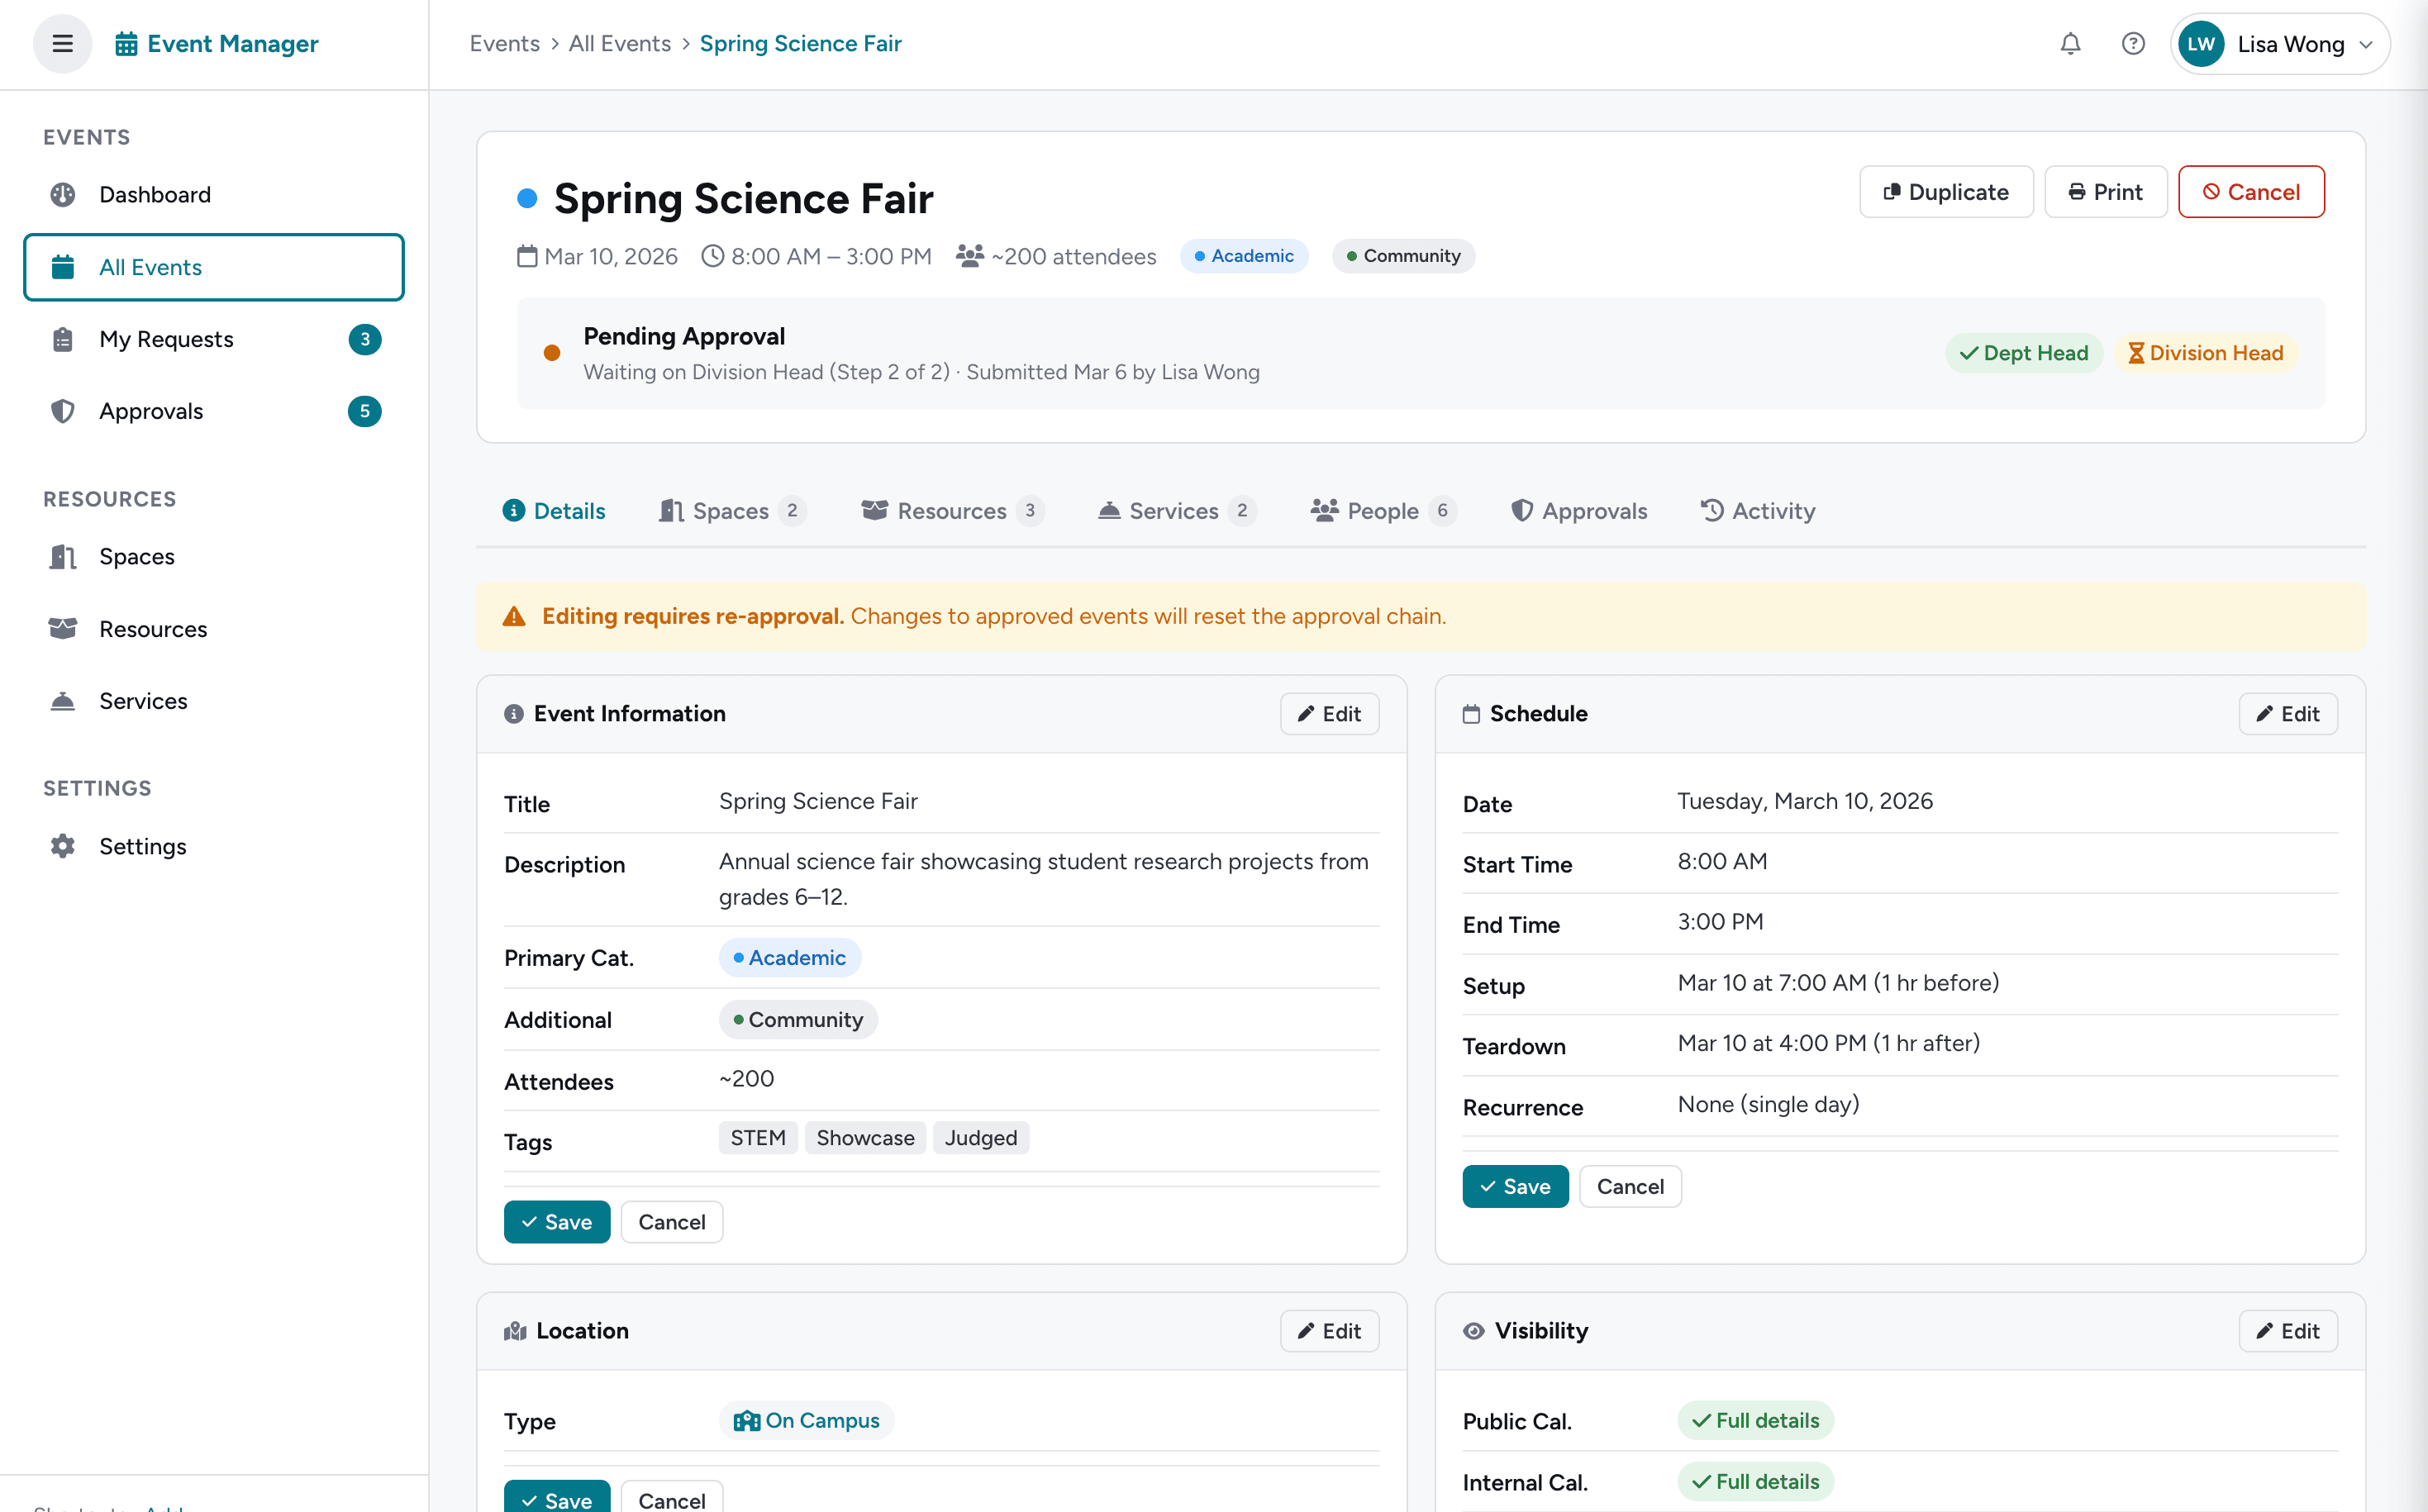The image size is (2428, 1512).
Task: Select the Services icon under Resources
Action: click(63, 701)
